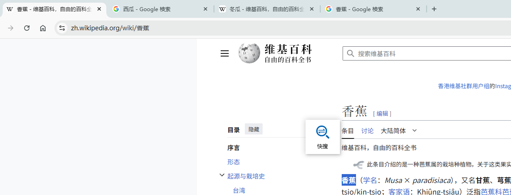Click the 快搜 quick search popup icon
The height and width of the screenshot is (195, 511).
(323, 132)
